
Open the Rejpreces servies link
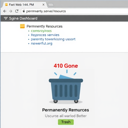45,35
